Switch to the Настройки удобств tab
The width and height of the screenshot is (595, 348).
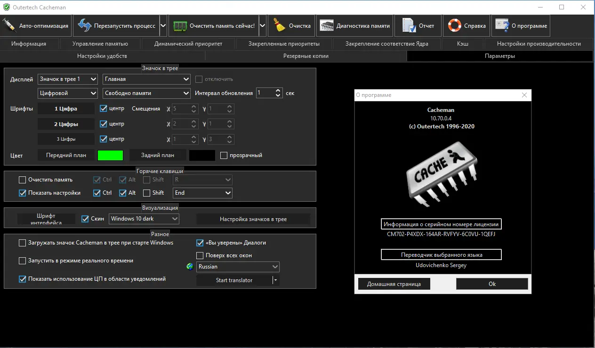pos(102,56)
